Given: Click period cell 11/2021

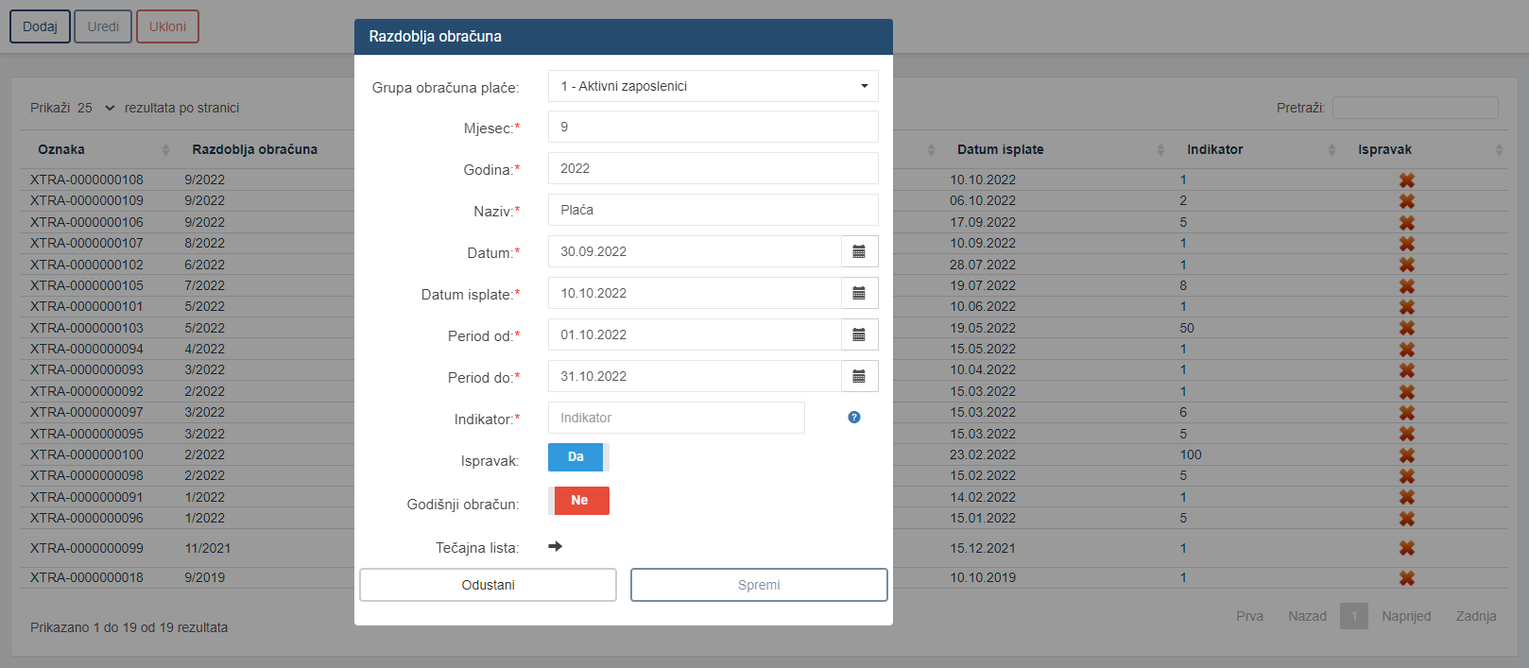Looking at the screenshot, I should (208, 548).
